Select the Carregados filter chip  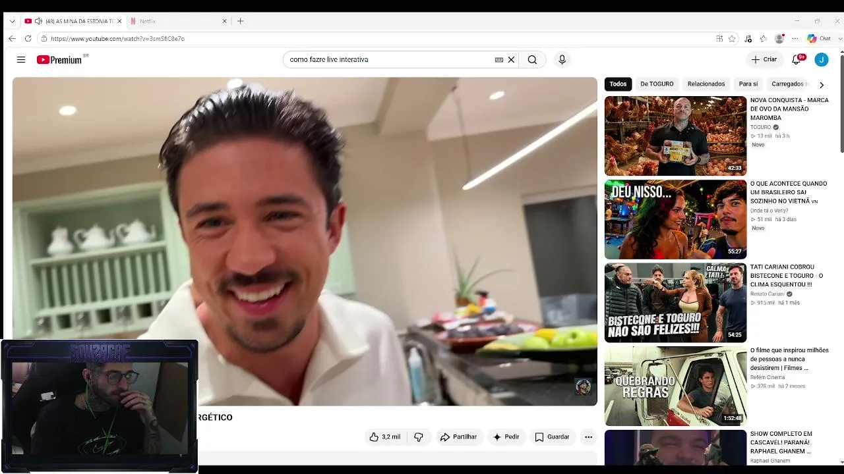789,84
